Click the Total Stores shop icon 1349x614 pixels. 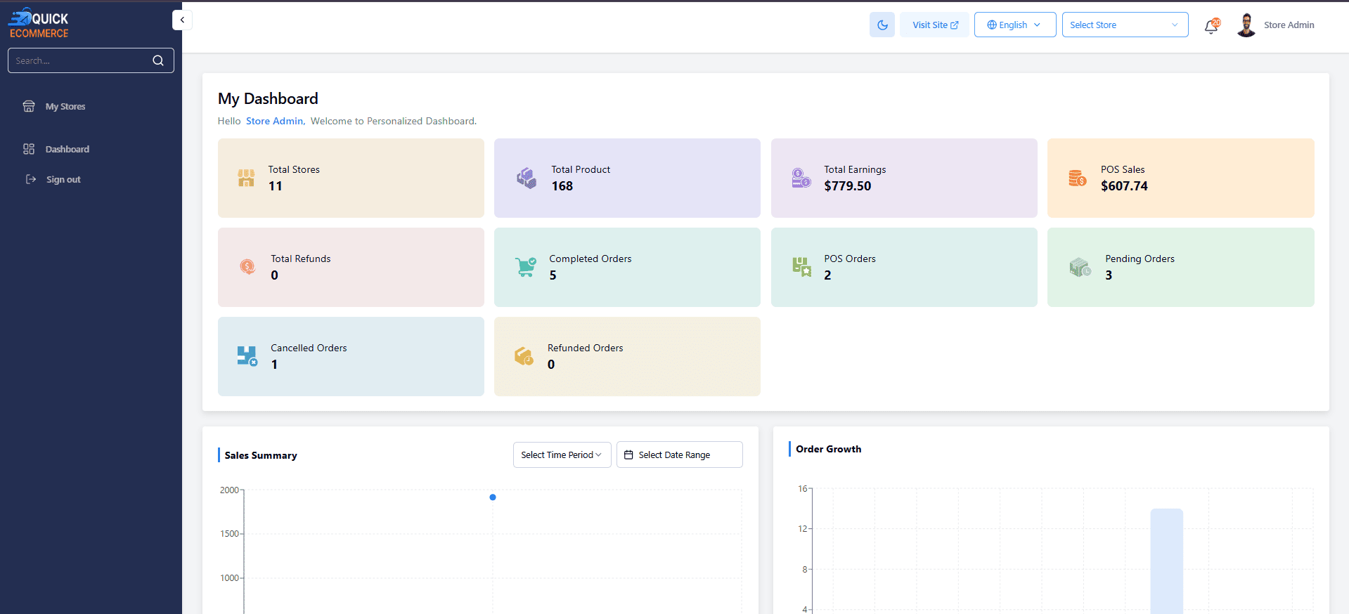point(246,178)
